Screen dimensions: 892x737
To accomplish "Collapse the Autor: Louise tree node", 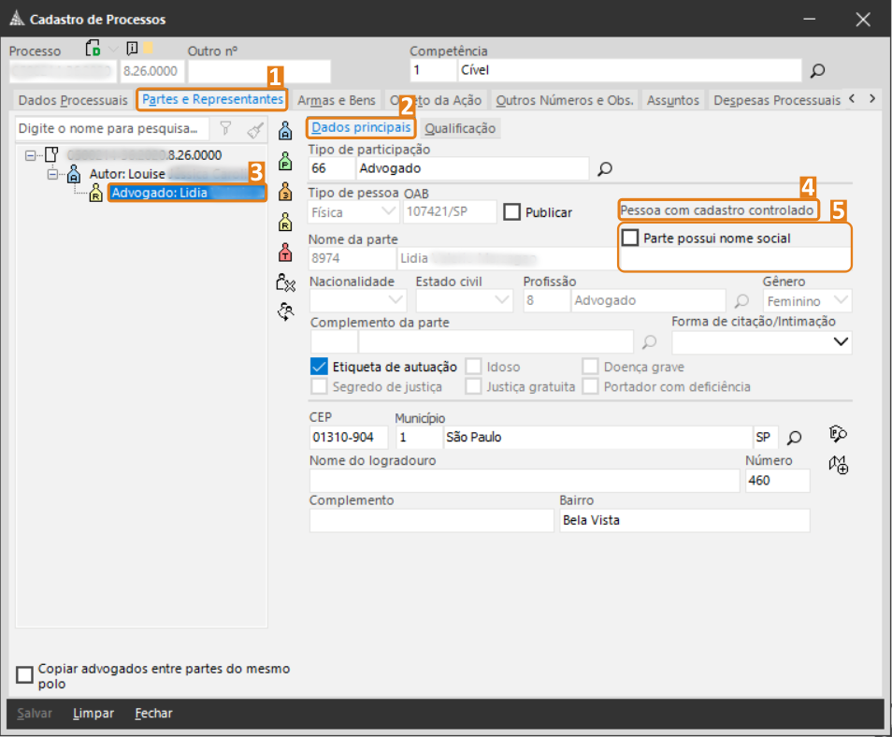I will pyautogui.click(x=53, y=174).
